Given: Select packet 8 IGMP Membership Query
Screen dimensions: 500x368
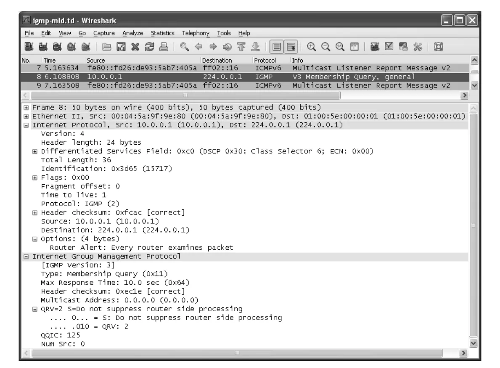Looking at the screenshot, I should coord(245,77).
